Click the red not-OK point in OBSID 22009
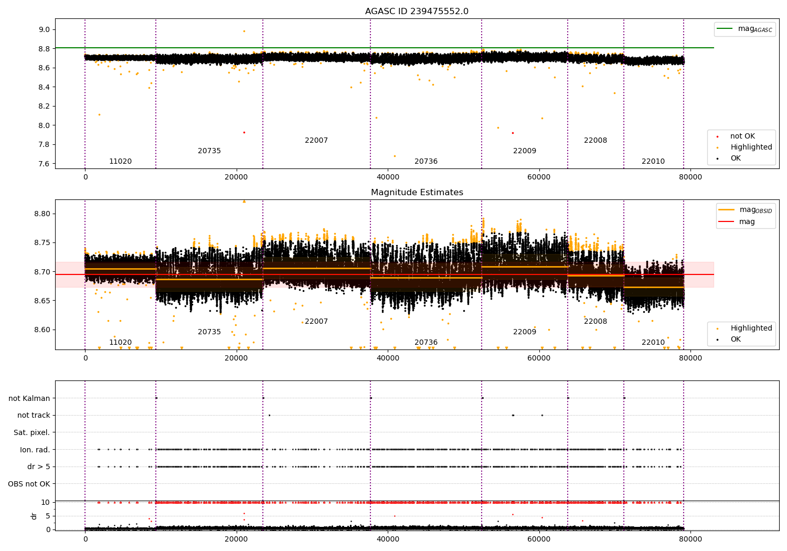 (513, 133)
